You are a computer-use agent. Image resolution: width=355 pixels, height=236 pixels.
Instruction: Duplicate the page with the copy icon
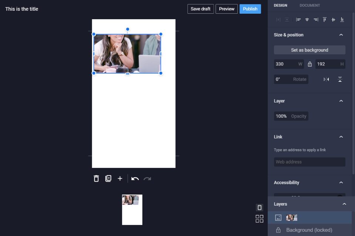point(108,178)
